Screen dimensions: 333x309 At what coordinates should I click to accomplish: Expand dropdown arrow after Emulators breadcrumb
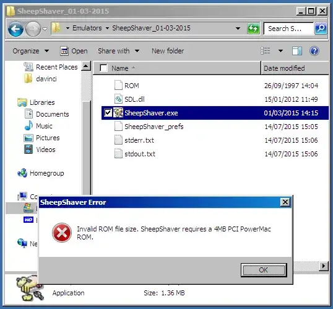tap(107, 28)
